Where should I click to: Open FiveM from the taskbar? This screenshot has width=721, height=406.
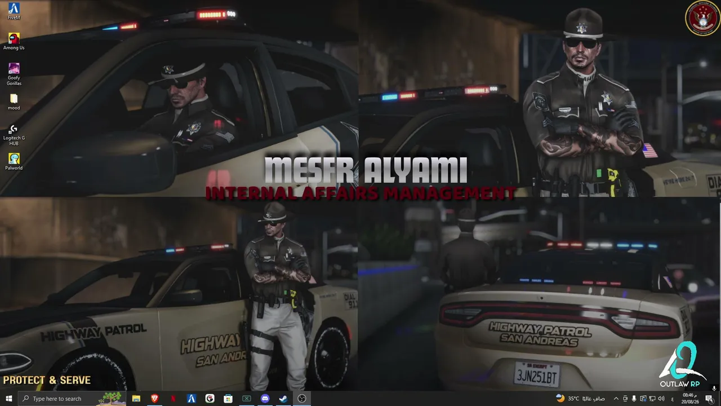192,399
